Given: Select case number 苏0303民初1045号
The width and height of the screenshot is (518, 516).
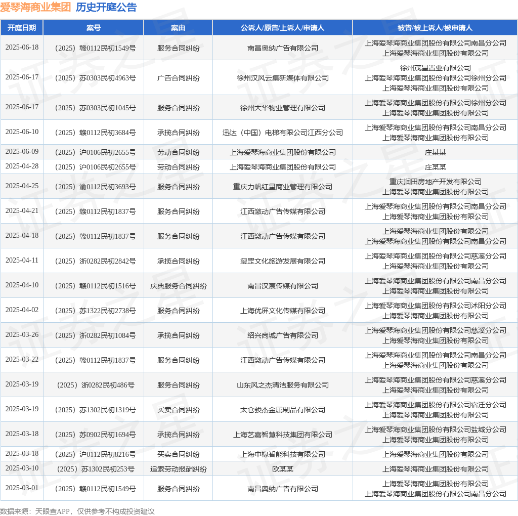Looking at the screenshot, I should coord(96,108).
